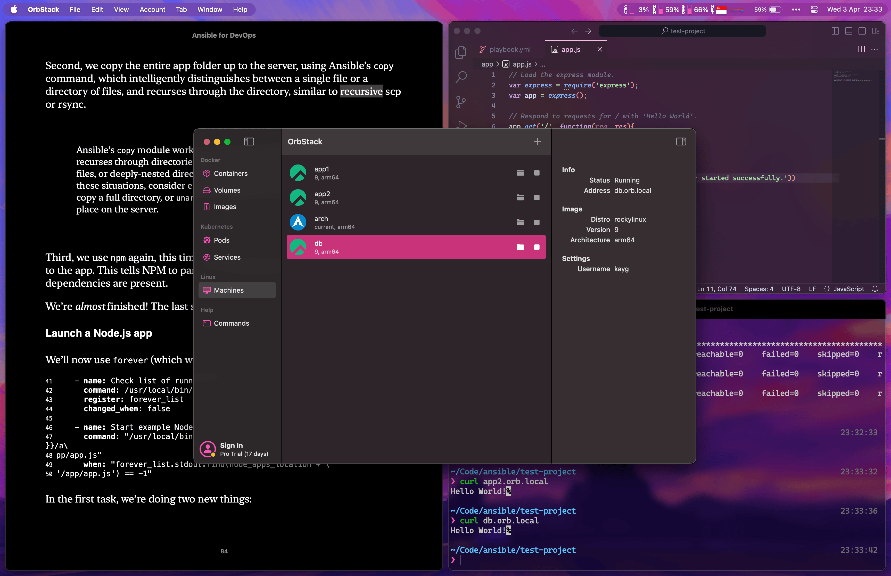Image resolution: width=891 pixels, height=576 pixels.
Task: Click Sign In in the OrbStack window
Action: click(231, 445)
